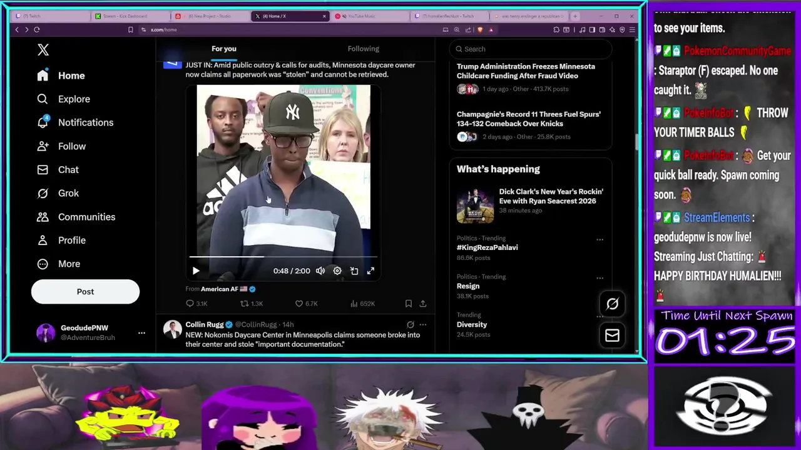Open the browser hamburger menu
Screen dimensions: 801x450
pos(632,29)
